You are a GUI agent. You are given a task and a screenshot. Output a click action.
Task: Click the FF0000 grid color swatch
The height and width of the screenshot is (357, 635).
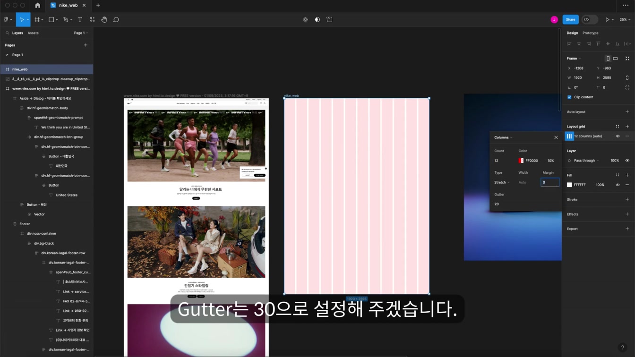(521, 161)
